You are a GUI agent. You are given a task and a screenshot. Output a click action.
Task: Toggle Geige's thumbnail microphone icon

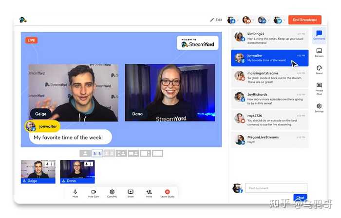tap(47, 164)
